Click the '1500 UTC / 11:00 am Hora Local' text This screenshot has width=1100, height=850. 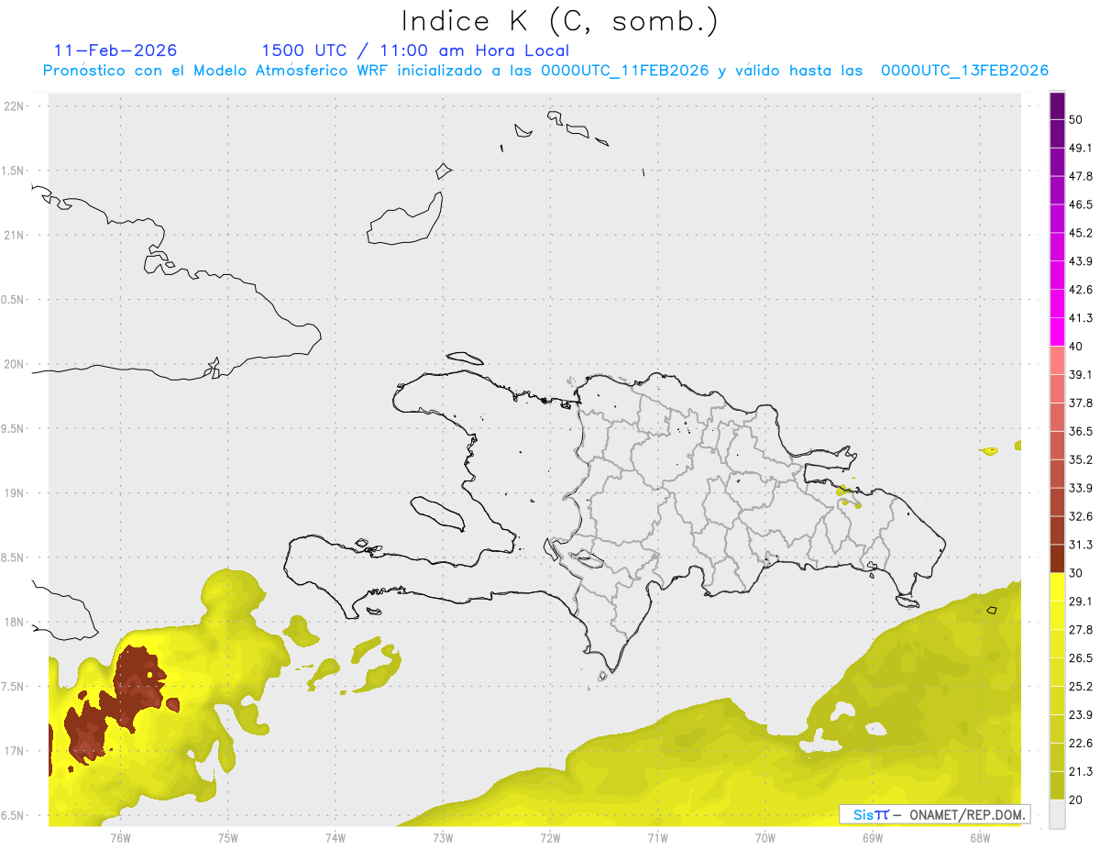[415, 50]
